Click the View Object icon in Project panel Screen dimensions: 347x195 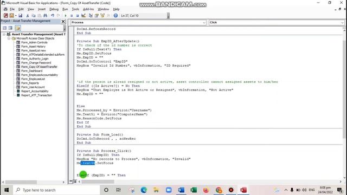click(x=10, y=28)
